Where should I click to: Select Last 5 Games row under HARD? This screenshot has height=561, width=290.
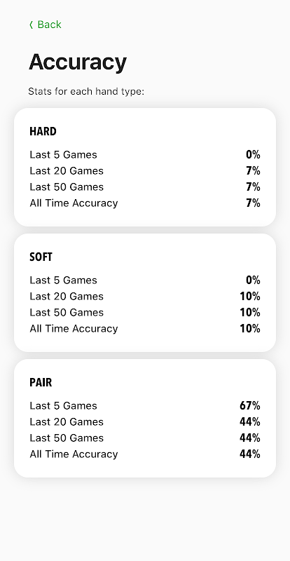click(145, 154)
